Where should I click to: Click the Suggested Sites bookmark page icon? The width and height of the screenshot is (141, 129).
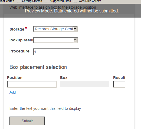coord(47,1)
